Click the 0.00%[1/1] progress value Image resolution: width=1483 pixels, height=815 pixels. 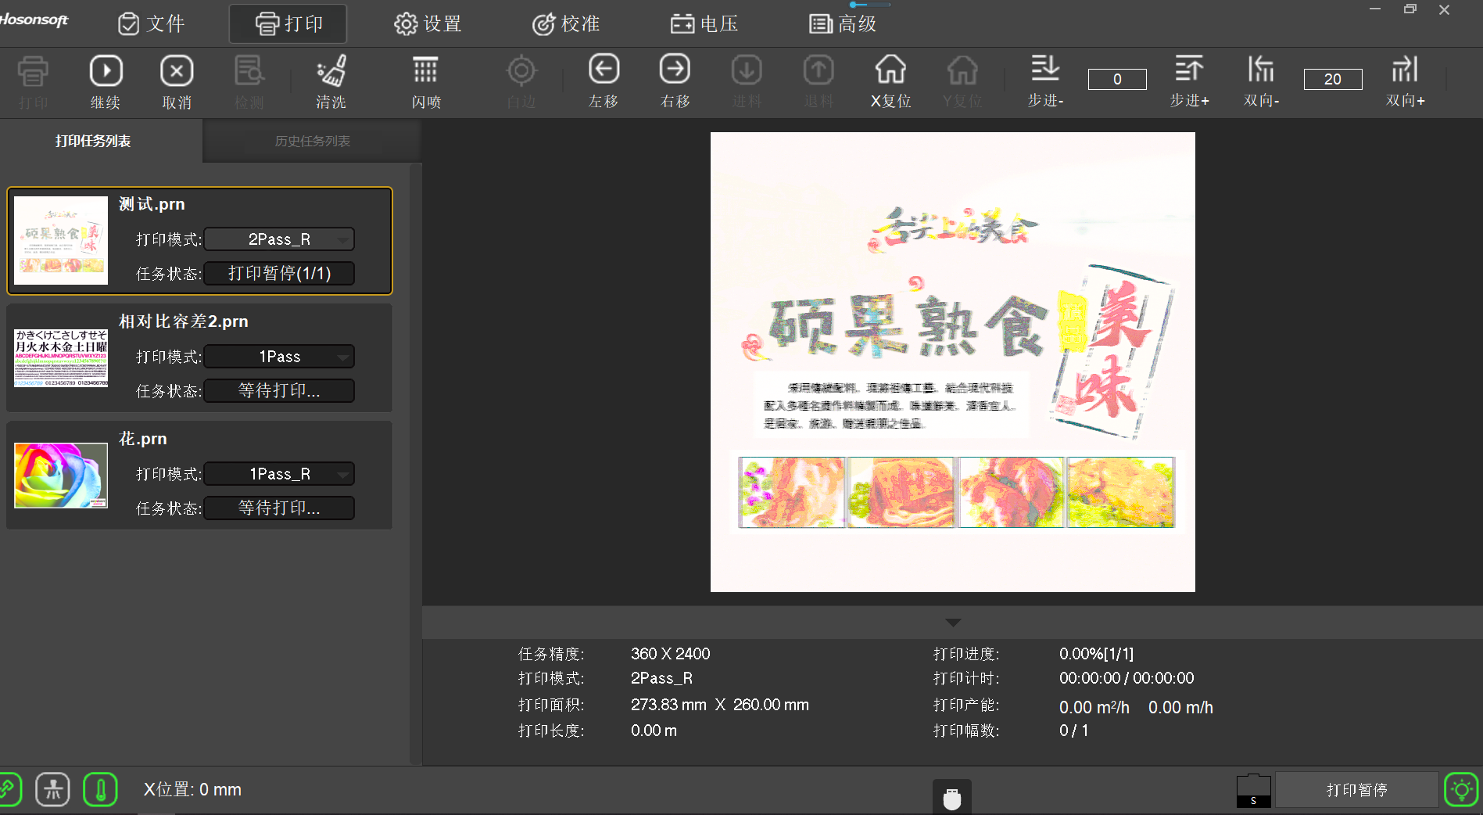pos(1096,654)
